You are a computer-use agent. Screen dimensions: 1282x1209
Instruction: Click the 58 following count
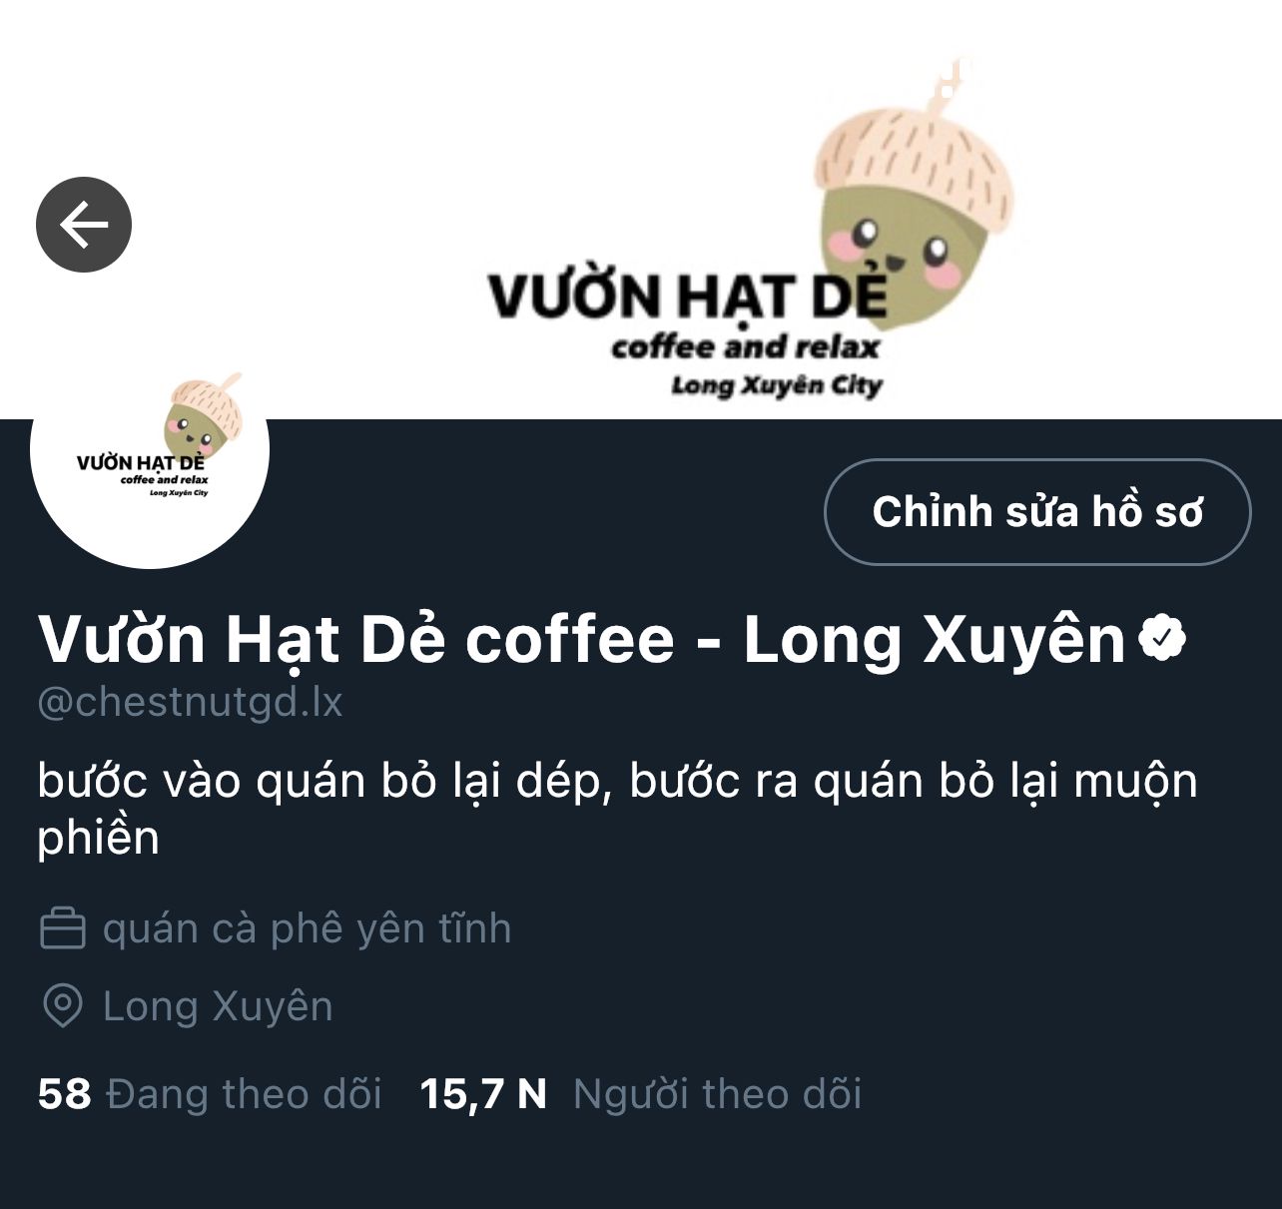point(65,1094)
